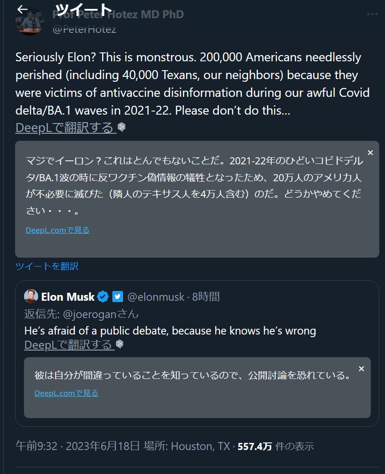Viewport: 385px width, 474px height.
Task: Click the blue verified checkmark badge
Action: click(103, 297)
